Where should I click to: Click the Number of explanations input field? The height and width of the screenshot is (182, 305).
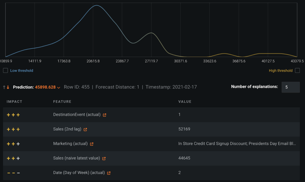tap(290, 87)
